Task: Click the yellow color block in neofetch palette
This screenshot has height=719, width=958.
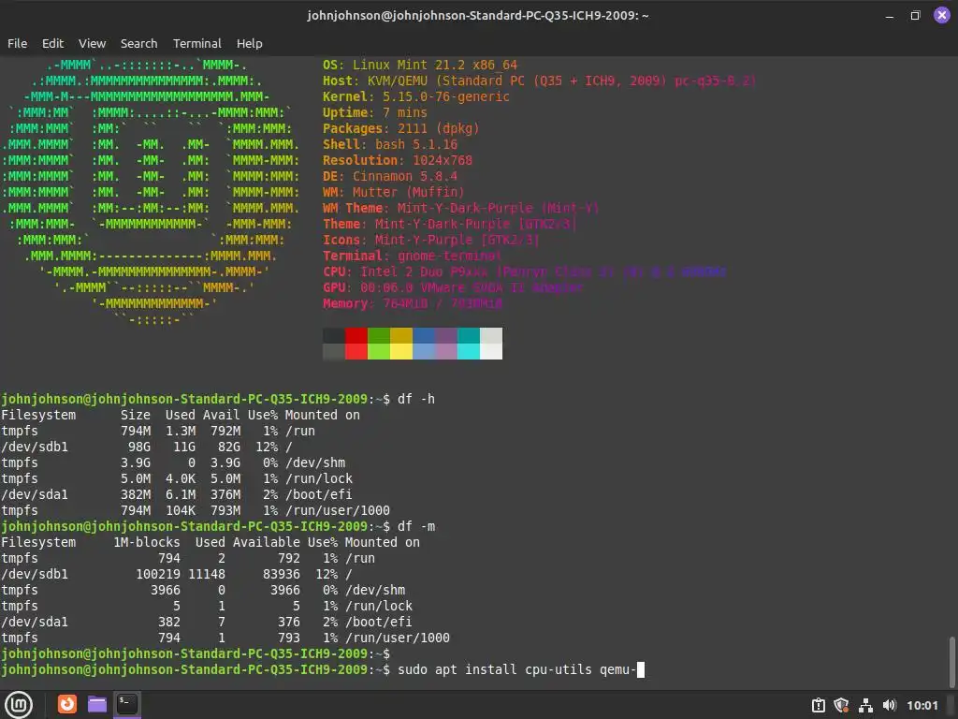Action: 400,343
